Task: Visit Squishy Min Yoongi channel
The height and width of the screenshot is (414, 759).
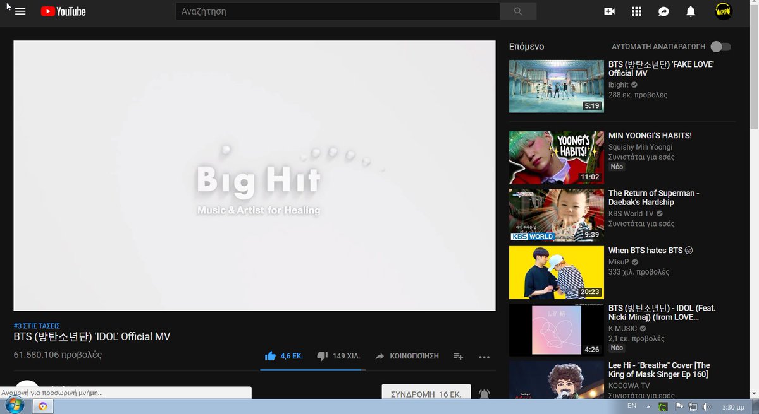Action: [640, 146]
